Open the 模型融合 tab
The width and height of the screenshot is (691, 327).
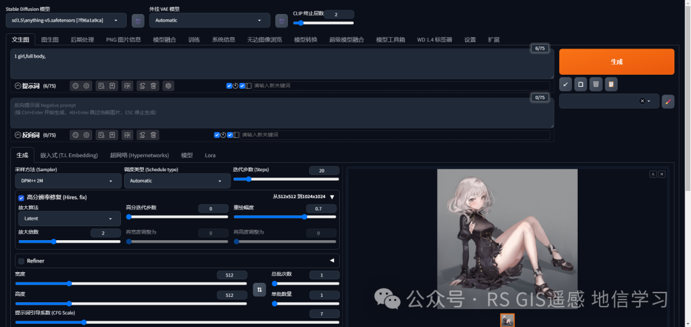click(x=164, y=40)
